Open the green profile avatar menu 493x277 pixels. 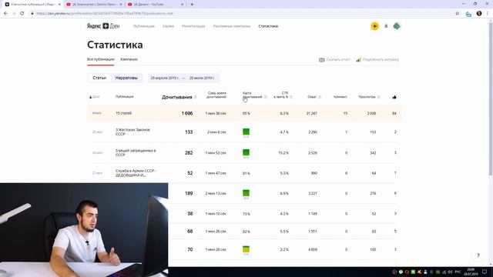(x=397, y=26)
